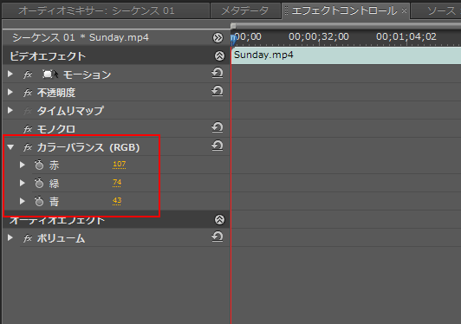
Task: Reset the カラーバランス (RGB) effect
Action: click(x=218, y=146)
